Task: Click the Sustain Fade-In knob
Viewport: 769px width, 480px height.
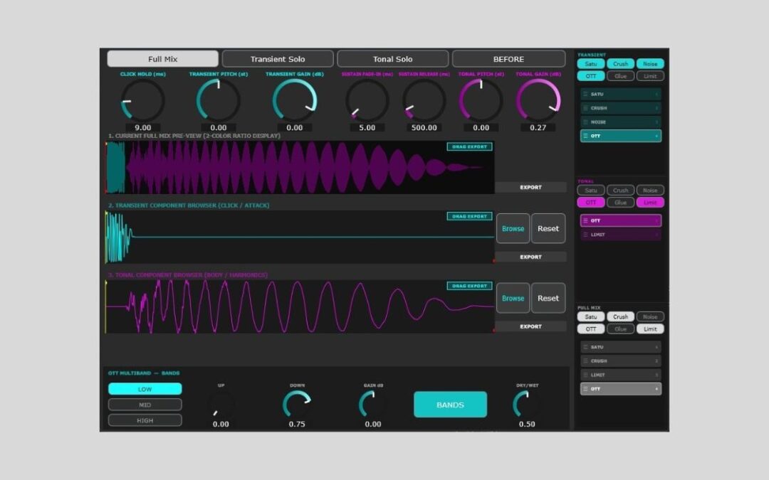Action: pos(367,100)
